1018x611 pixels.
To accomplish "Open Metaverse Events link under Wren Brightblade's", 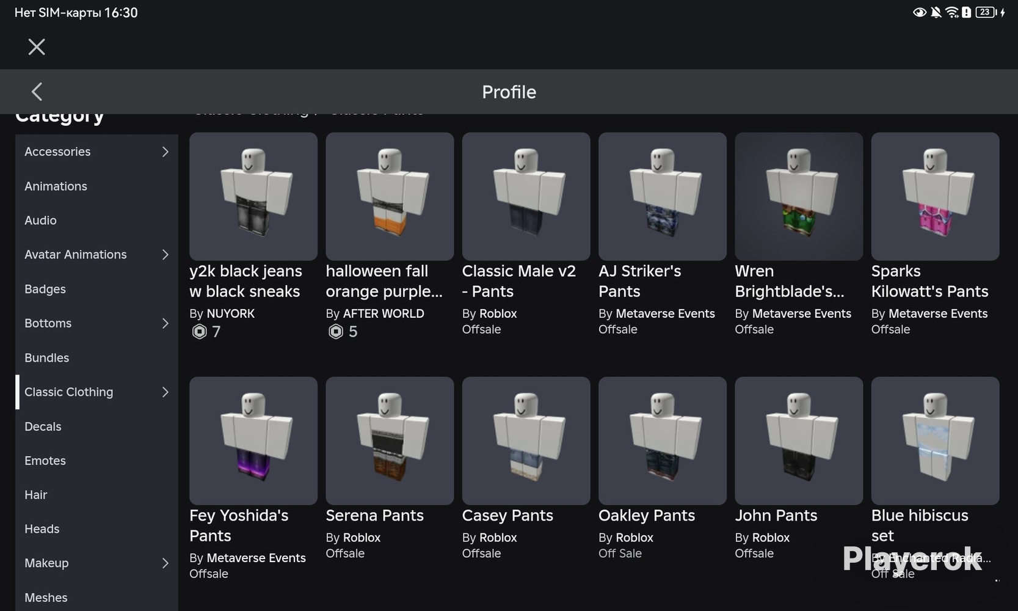I will 801,313.
